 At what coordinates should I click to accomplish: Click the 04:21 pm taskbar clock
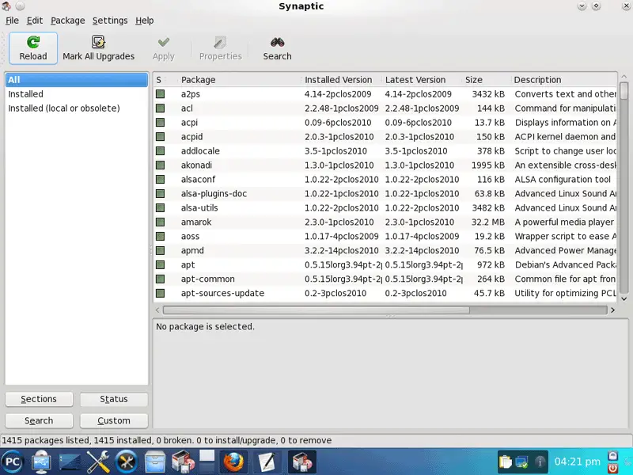[577, 462]
